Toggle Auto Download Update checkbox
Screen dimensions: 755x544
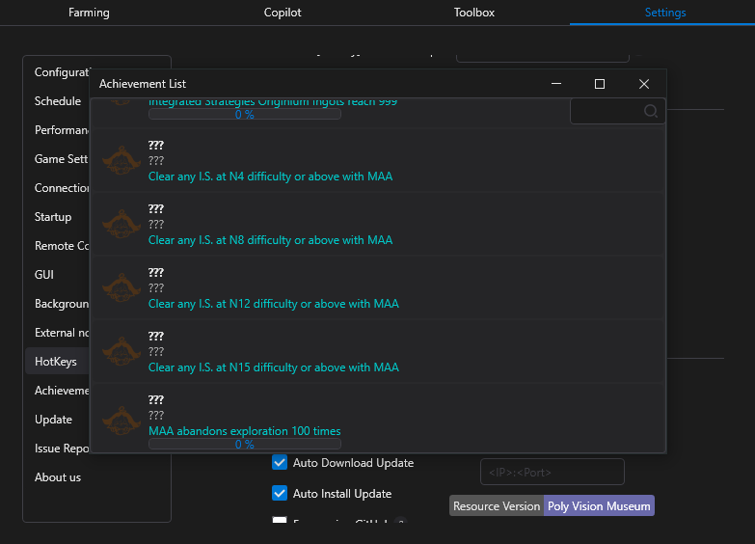[280, 463]
